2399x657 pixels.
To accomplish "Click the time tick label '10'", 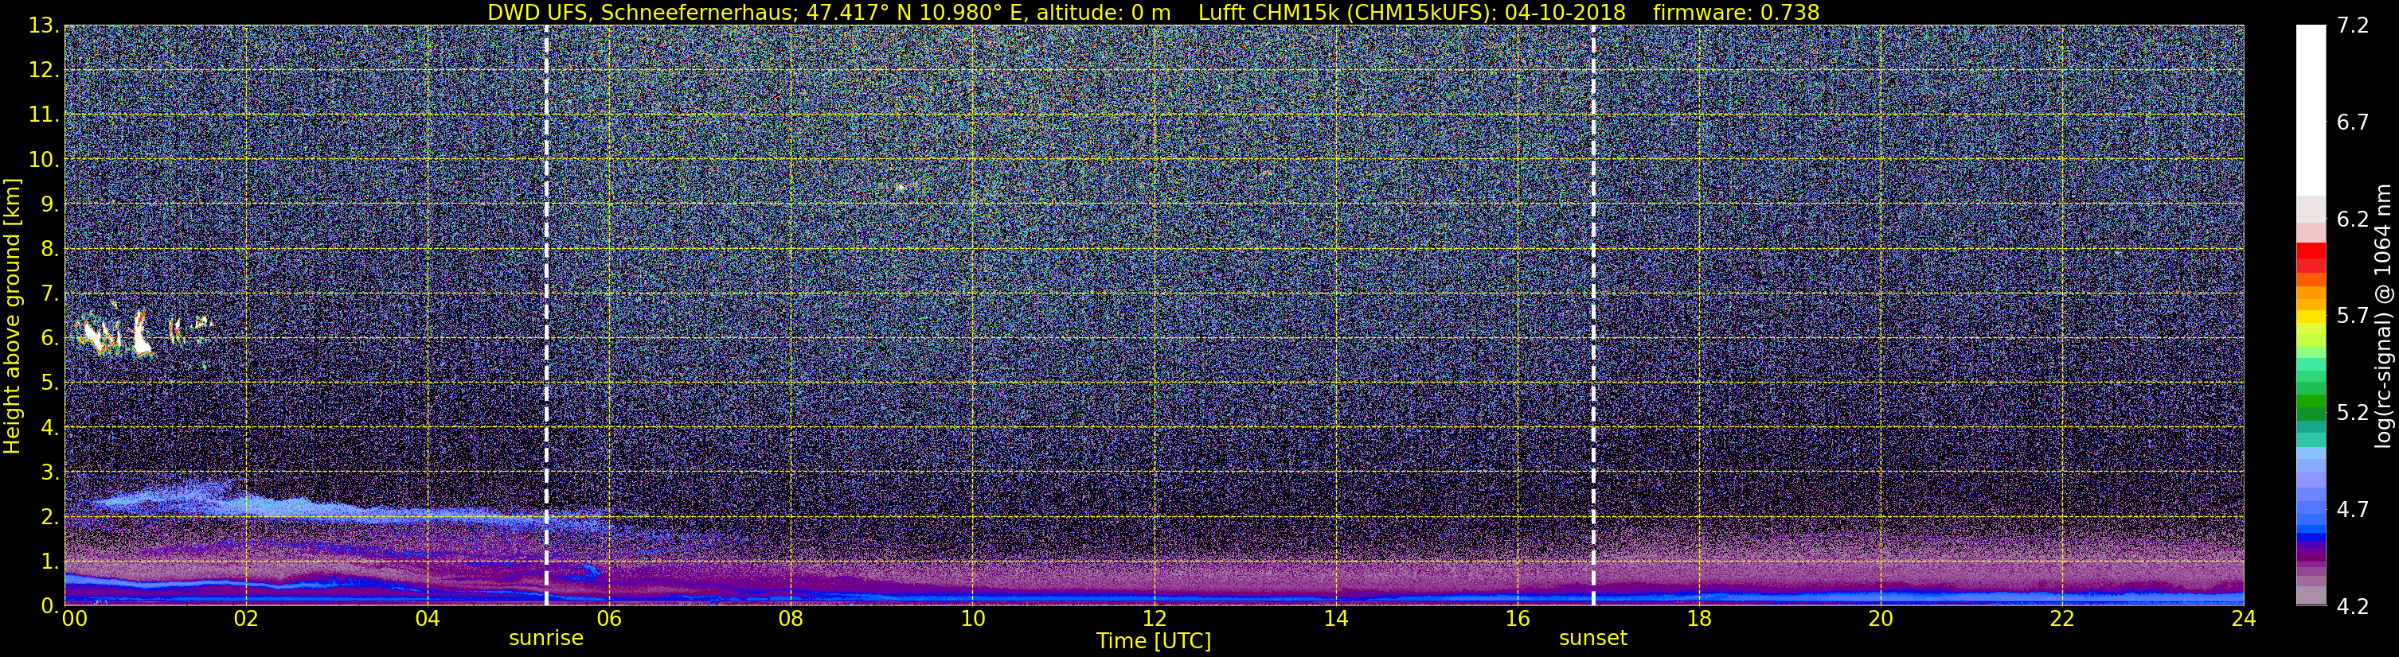I will pyautogui.click(x=972, y=620).
